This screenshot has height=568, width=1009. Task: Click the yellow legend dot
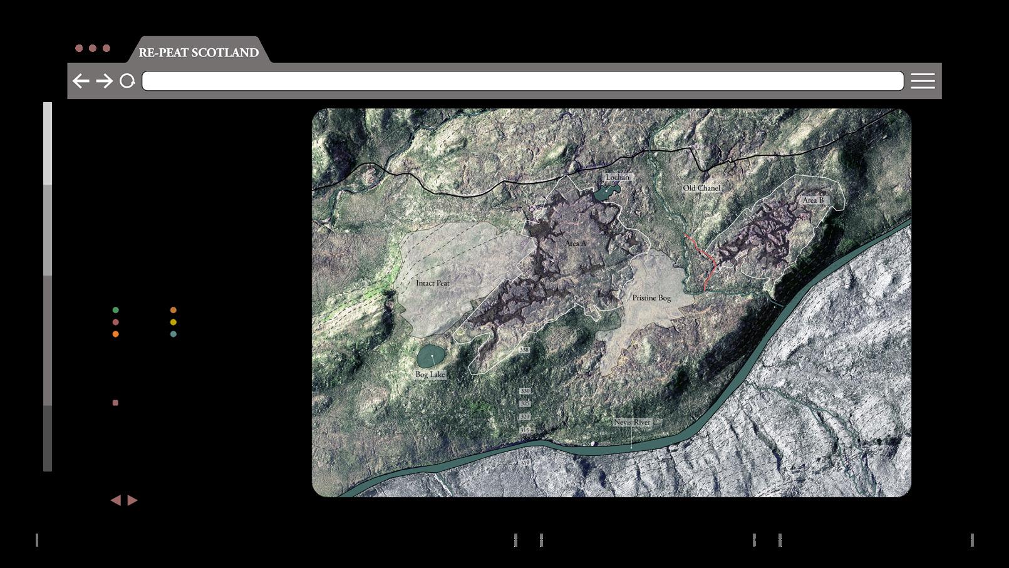(x=173, y=322)
